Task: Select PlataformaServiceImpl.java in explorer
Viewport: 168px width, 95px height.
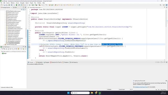Action: pos(14,30)
